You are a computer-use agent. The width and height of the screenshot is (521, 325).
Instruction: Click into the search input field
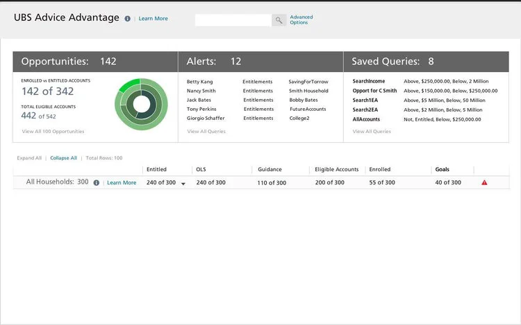233,20
